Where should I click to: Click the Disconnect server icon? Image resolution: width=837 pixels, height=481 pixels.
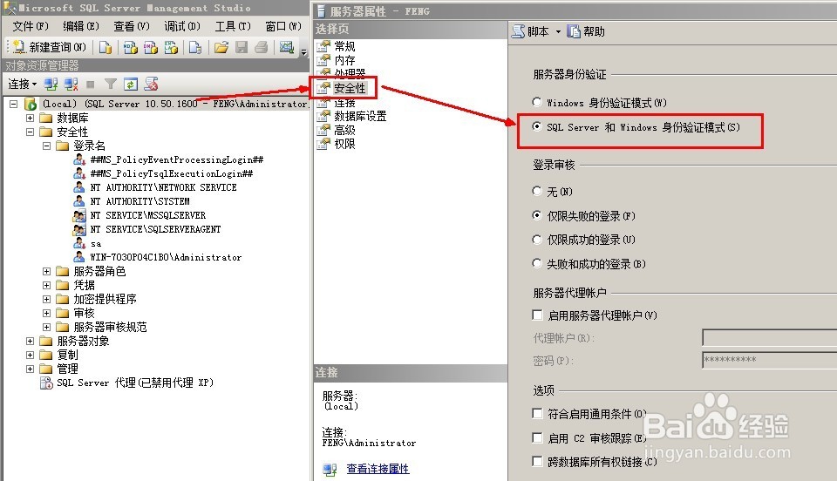pyautogui.click(x=71, y=84)
